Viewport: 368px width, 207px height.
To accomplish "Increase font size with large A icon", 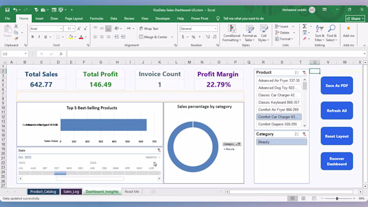I will coord(79,29).
